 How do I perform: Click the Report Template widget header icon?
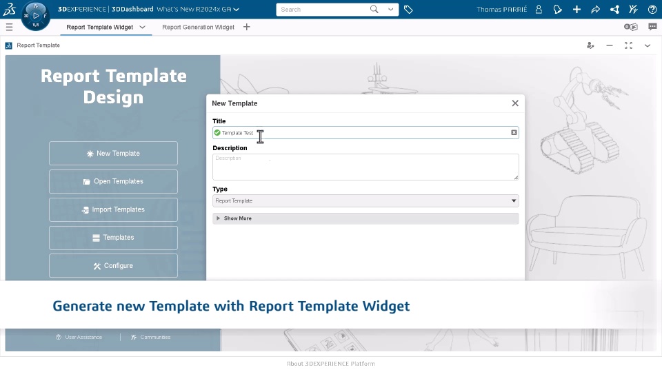click(x=8, y=45)
